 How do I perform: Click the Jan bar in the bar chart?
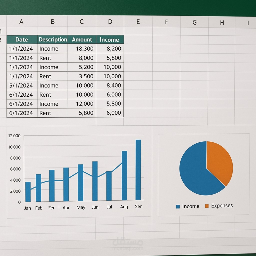(28, 192)
